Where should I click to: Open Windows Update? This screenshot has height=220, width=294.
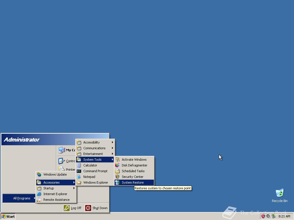coord(56,174)
